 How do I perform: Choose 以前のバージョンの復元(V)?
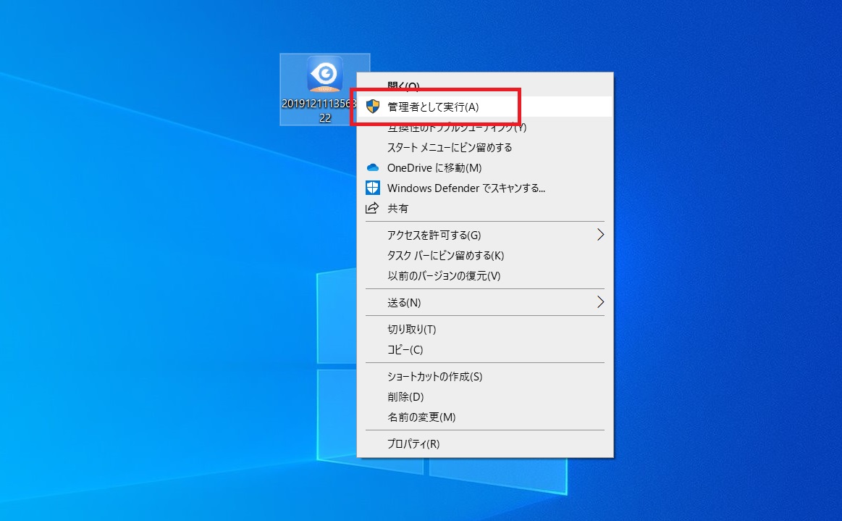[484, 276]
